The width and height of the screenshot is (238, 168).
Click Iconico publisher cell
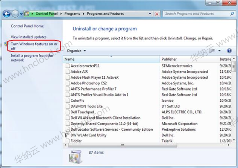point(167,101)
